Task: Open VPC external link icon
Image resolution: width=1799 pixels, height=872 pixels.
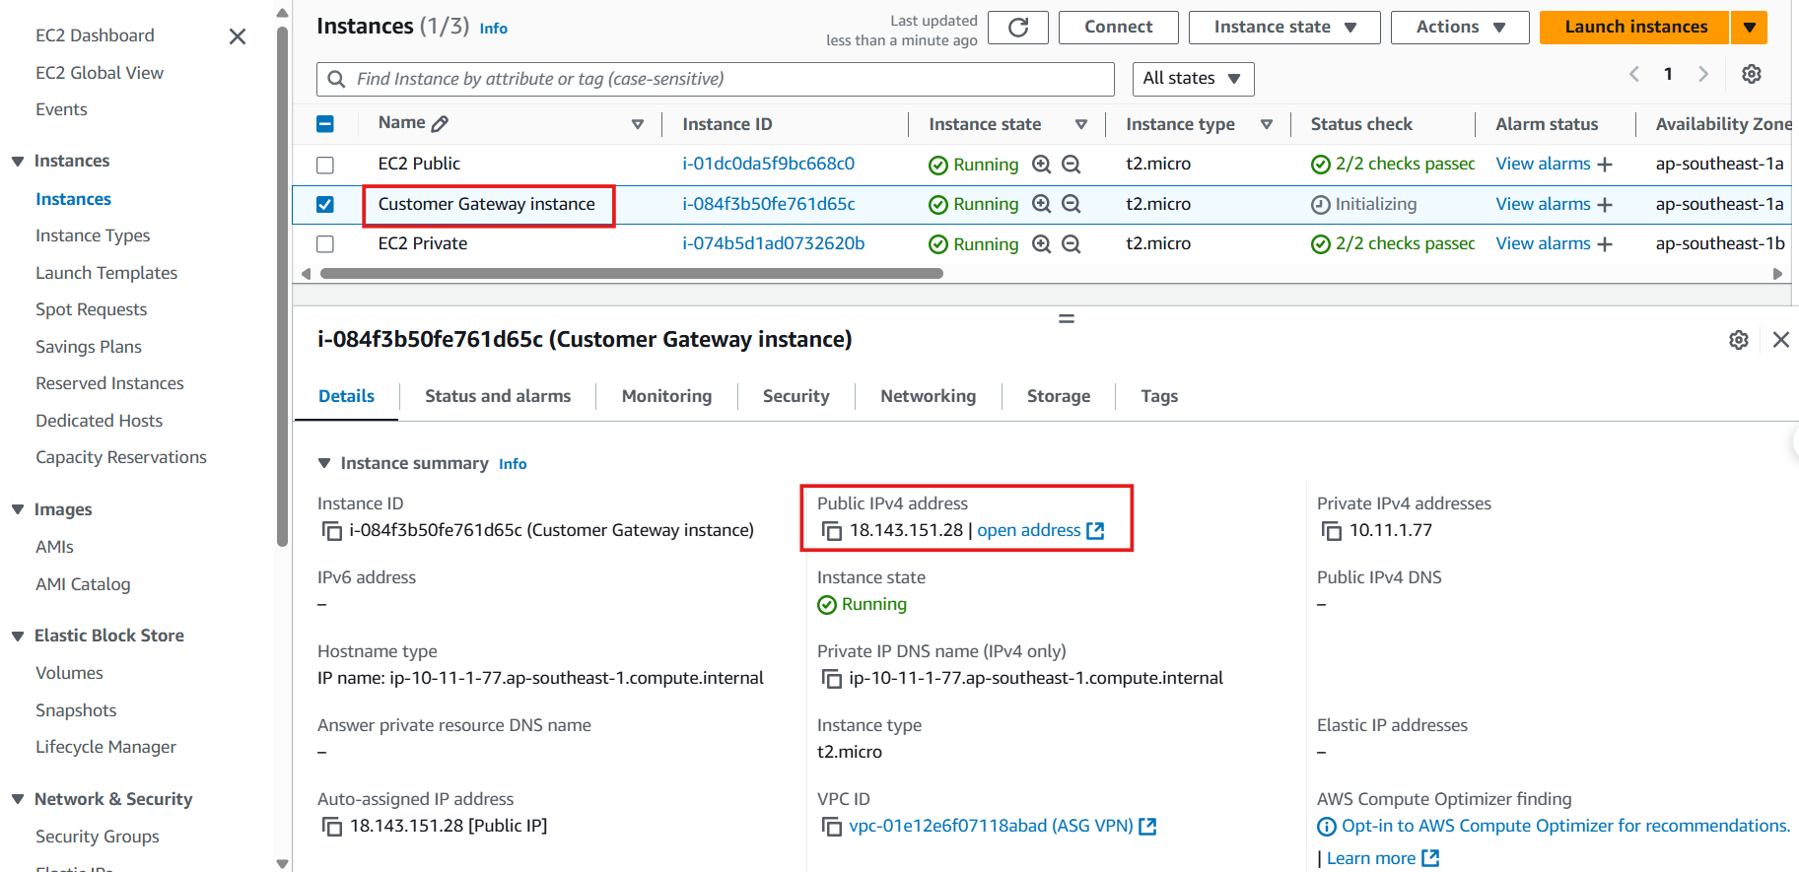Action: 1147,827
